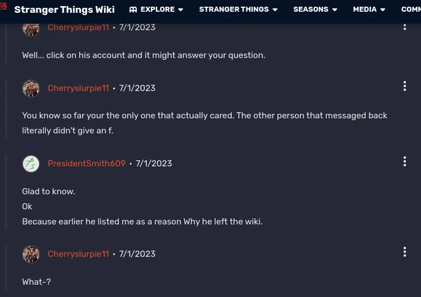Open the Media navigation menu

pyautogui.click(x=369, y=9)
